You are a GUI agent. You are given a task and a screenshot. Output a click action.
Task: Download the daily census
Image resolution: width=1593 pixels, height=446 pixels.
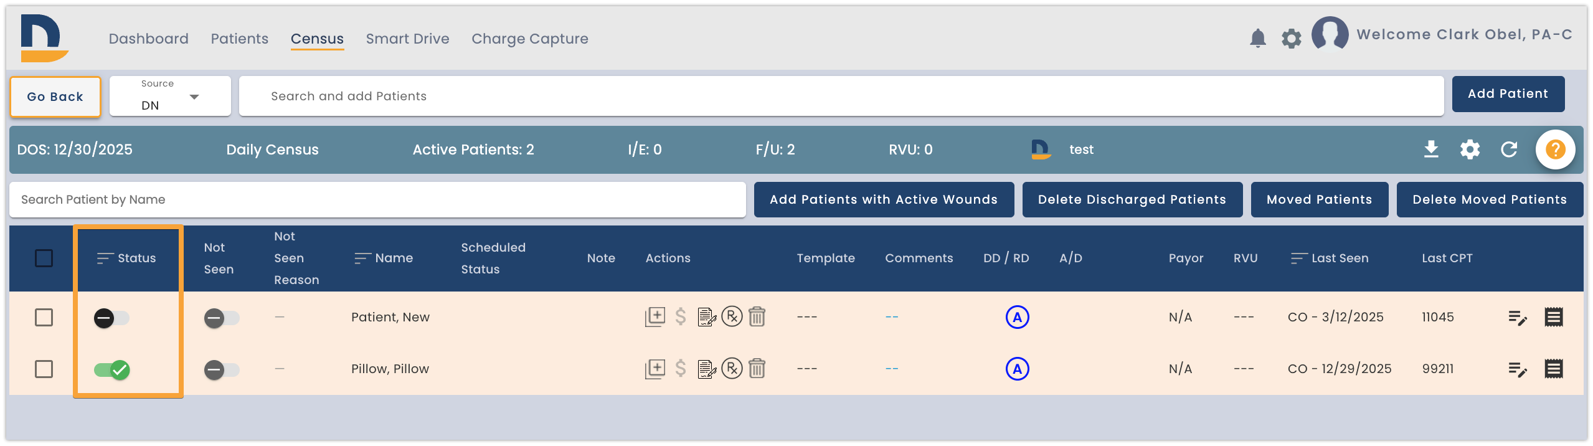tap(1431, 149)
